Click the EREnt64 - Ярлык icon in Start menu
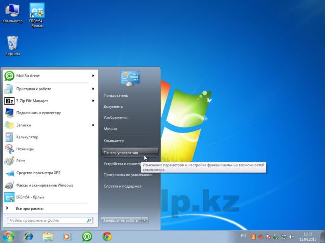Image resolution: width=325 pixels, height=243 pixels. point(9,197)
